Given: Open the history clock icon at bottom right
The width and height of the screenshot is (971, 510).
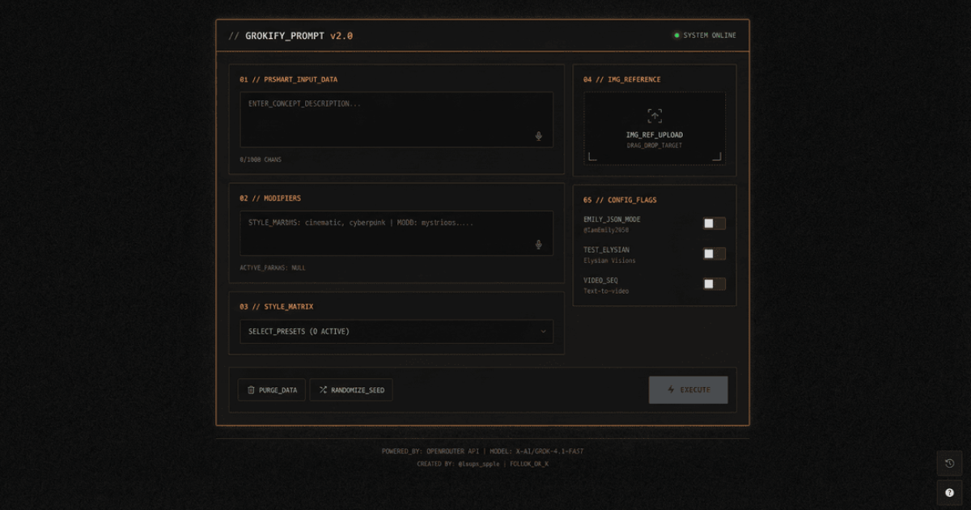Looking at the screenshot, I should point(949,463).
